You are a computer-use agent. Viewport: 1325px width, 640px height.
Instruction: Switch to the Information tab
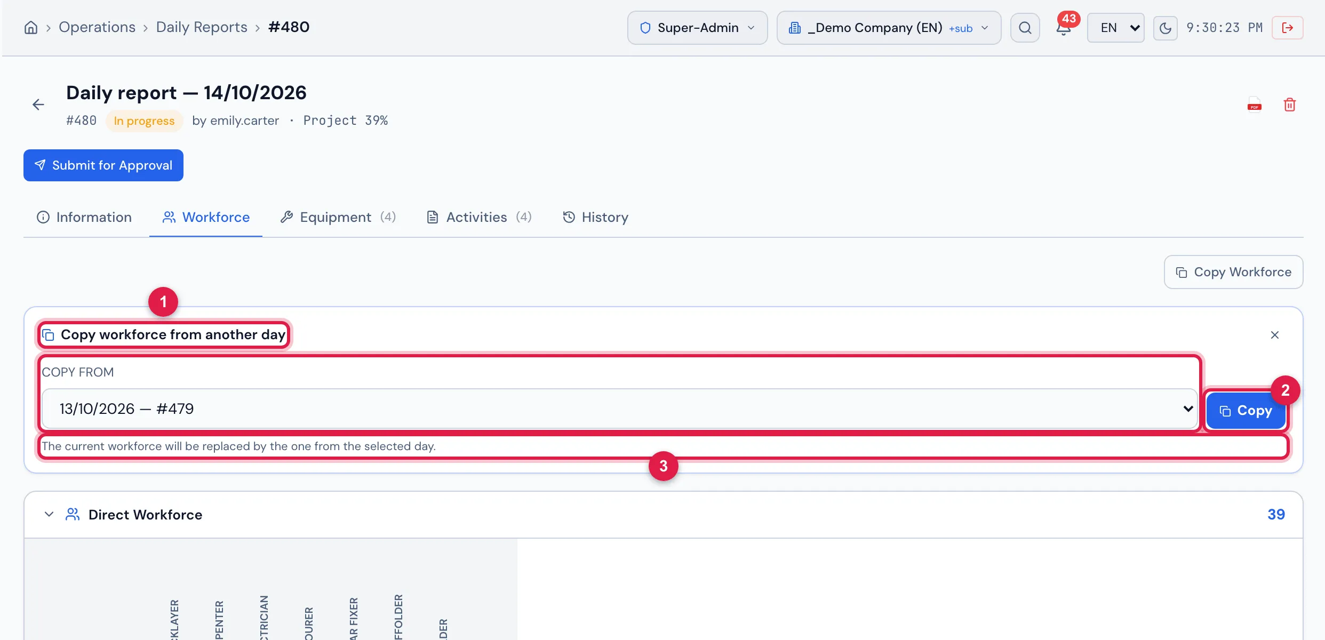84,217
